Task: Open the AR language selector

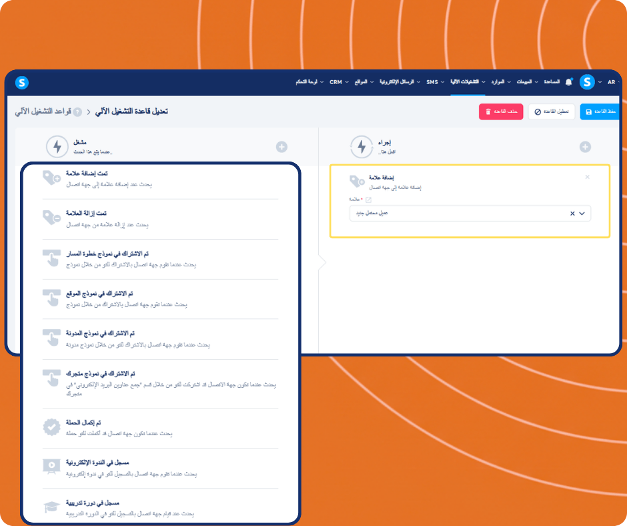Action: click(x=611, y=82)
